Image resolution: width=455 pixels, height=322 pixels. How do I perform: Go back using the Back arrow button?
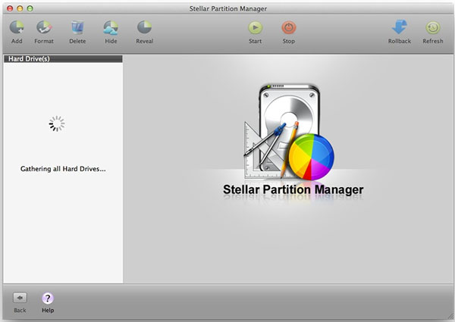(20, 298)
